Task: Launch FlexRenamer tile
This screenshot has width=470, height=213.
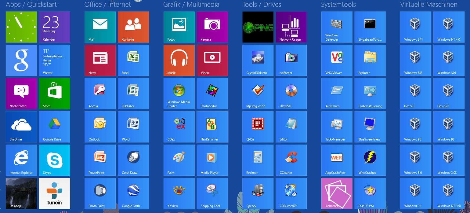Action: pos(212,127)
